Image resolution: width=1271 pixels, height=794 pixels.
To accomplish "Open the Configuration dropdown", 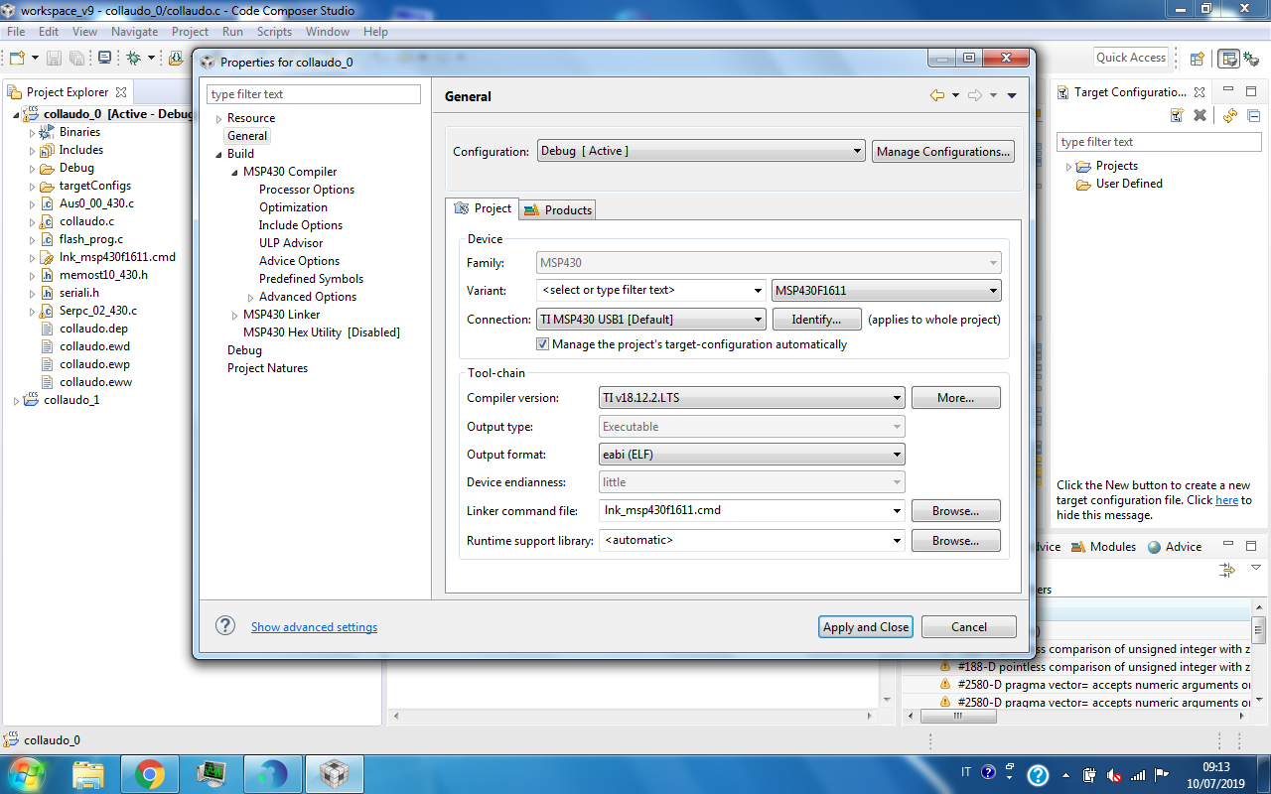I will click(701, 152).
